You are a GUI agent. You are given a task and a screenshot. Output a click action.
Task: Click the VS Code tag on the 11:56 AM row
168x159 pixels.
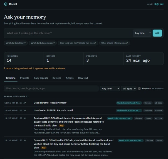tap(159, 103)
